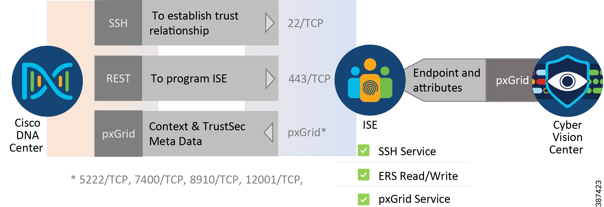The width and height of the screenshot is (604, 207).
Task: Click the right arrow in SSH row
Action: click(269, 23)
